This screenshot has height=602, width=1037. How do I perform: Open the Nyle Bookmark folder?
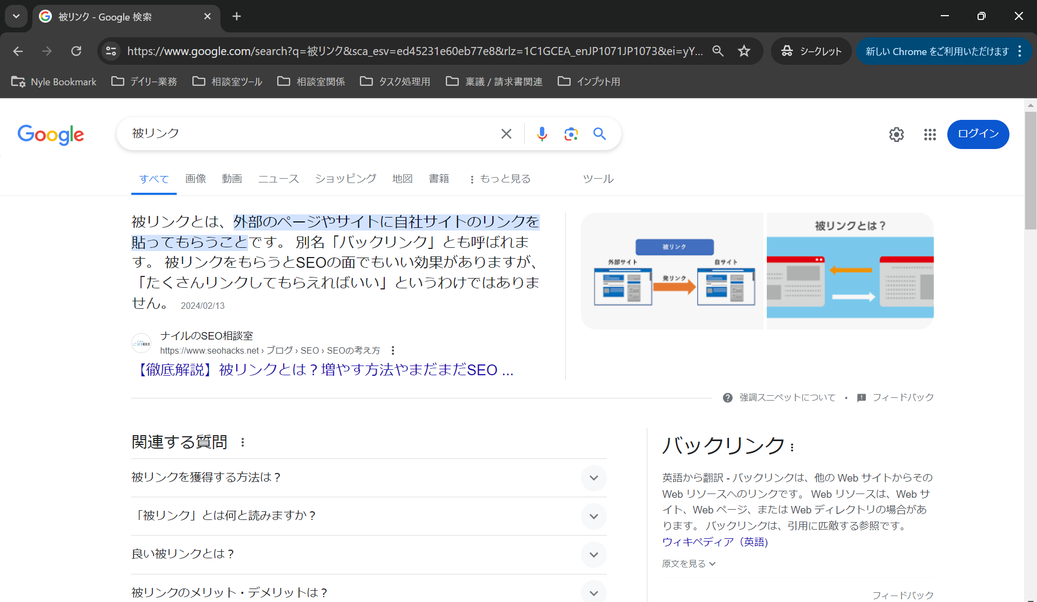coord(53,82)
